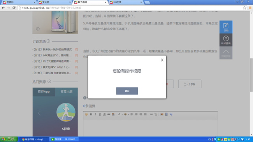Open the new post sidebar icon
The width and height of the screenshot is (253, 142).
[226, 27]
